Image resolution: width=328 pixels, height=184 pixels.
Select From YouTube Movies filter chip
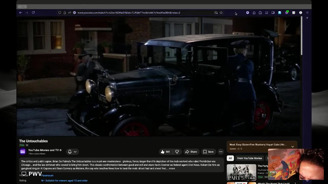(x=250, y=158)
